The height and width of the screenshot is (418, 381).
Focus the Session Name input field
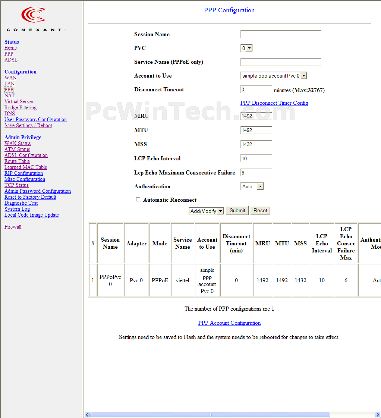281,34
